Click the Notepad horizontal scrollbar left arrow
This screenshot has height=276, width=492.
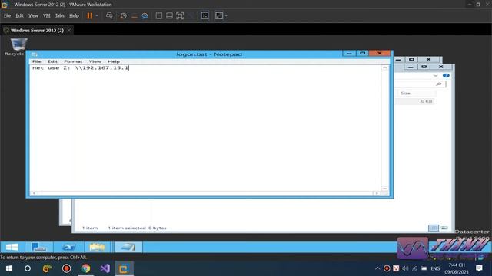[34, 193]
